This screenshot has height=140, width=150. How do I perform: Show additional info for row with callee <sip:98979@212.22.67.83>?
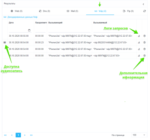pos(144,56)
